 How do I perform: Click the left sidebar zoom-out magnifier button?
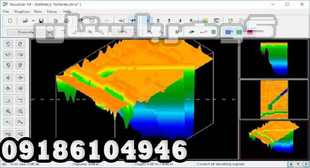click(x=20, y=111)
